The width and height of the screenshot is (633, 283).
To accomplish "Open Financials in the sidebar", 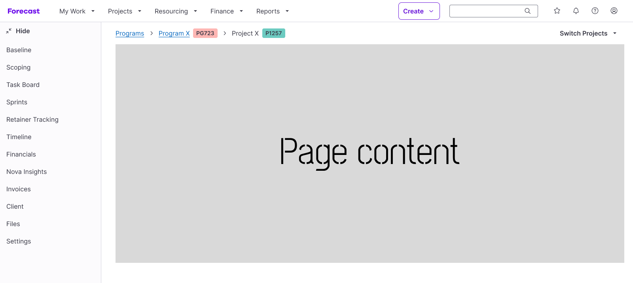I will tap(21, 154).
